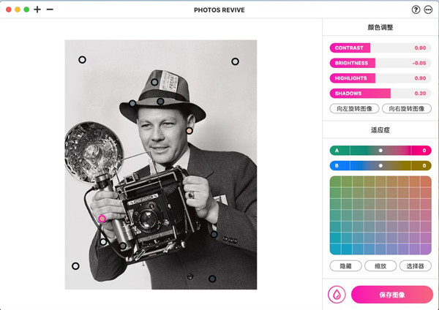
Task: Open the more options ellipsis icon
Action: click(428, 10)
